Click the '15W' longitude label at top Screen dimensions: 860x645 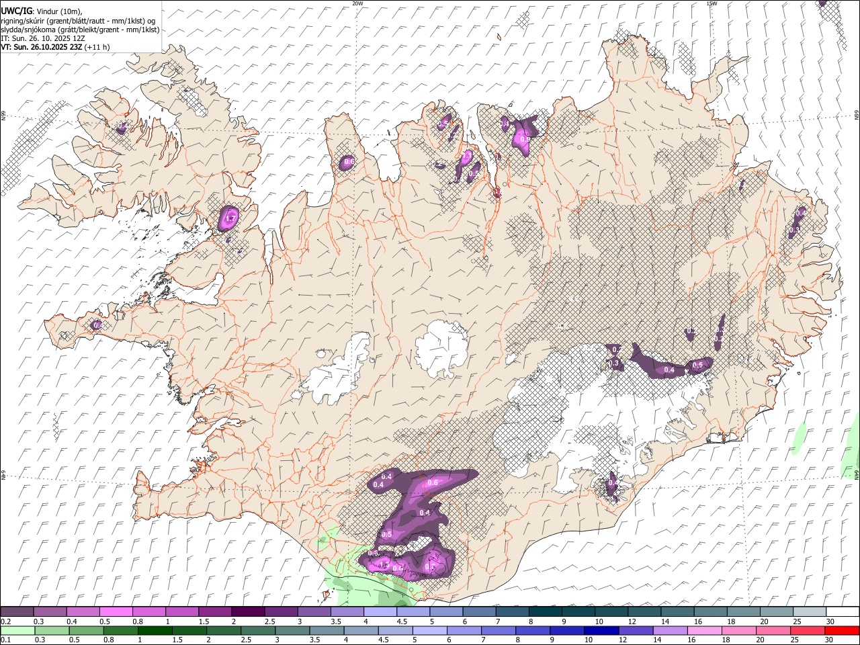pos(712,3)
